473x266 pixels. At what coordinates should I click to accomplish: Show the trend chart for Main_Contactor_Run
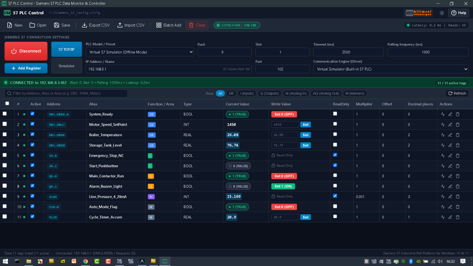(x=443, y=176)
